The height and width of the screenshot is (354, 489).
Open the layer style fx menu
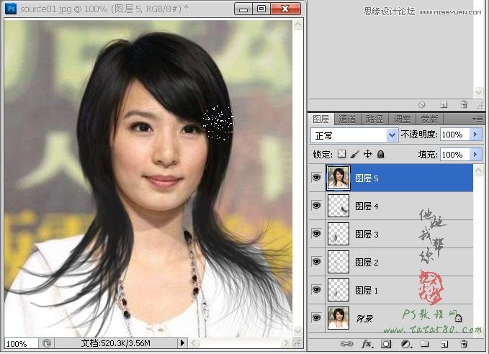point(367,344)
